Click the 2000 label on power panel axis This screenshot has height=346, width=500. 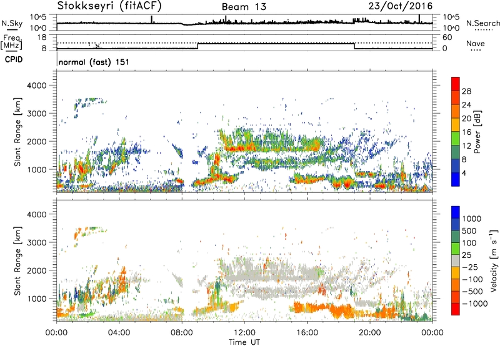pyautogui.click(x=36, y=141)
